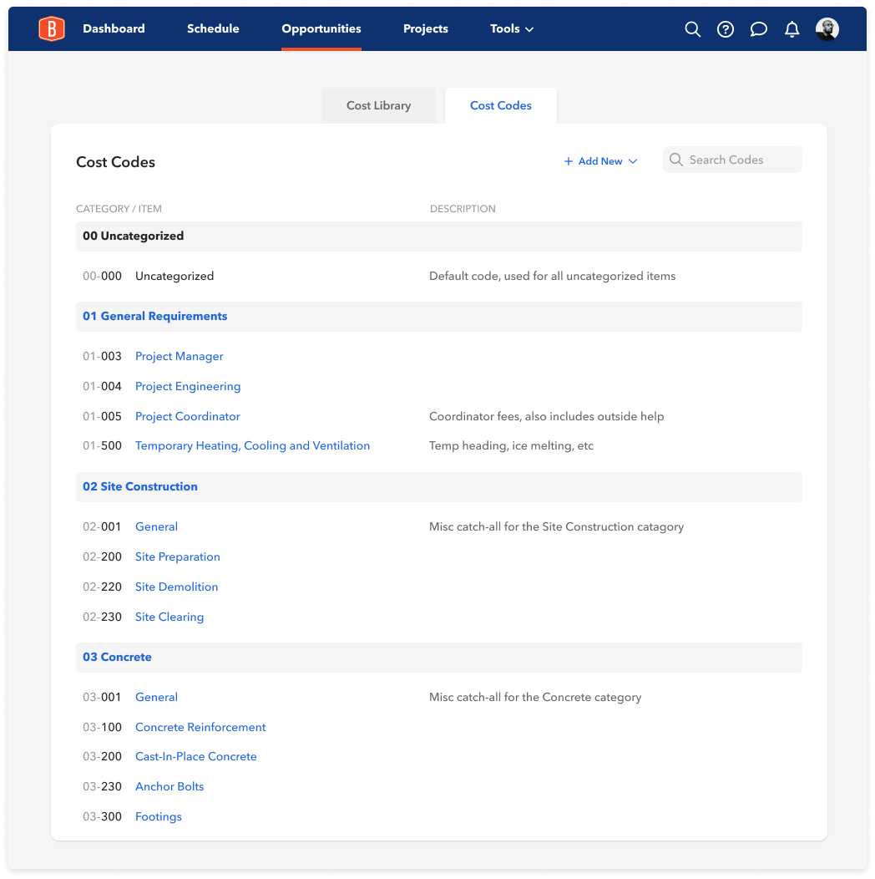Viewport: 875px width, 879px height.
Task: Go to the Dashboard
Action: click(114, 28)
